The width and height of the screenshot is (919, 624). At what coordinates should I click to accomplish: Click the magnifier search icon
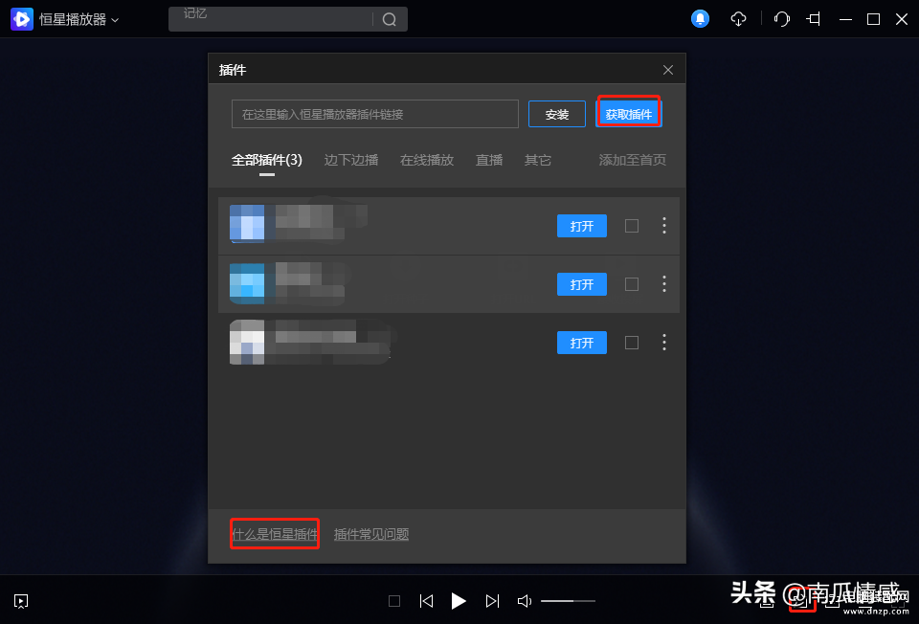pyautogui.click(x=390, y=20)
